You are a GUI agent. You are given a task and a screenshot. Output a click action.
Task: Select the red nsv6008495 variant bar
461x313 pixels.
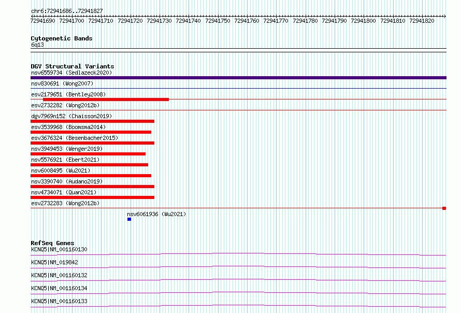point(91,176)
